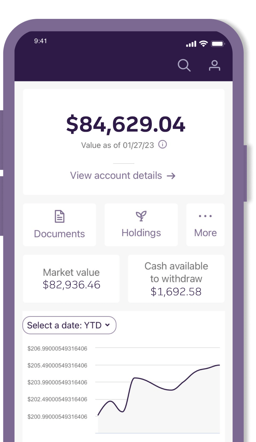
Task: Tap the battery status icon
Action: [218, 44]
